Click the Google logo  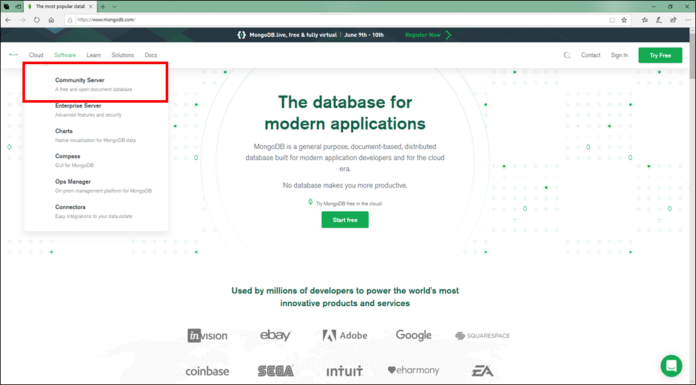413,336
